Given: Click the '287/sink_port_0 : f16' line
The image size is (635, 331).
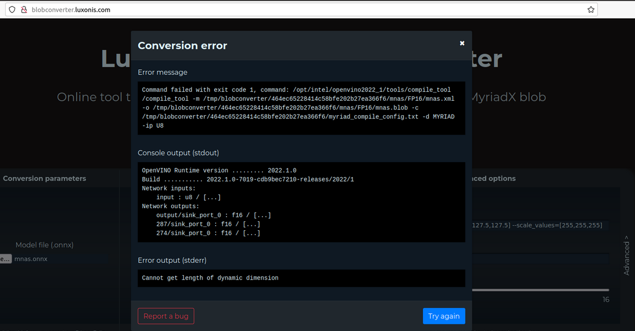Looking at the screenshot, I should coord(208,224).
